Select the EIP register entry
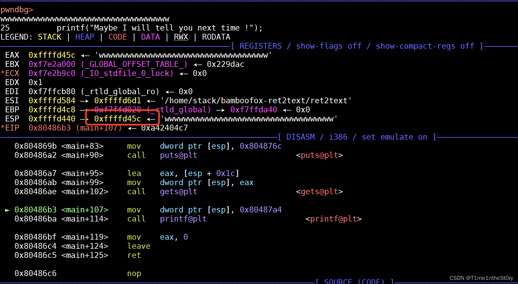 coord(12,128)
